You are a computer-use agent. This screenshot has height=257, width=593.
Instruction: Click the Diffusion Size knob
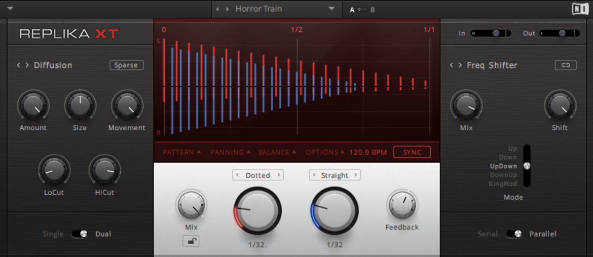80,105
